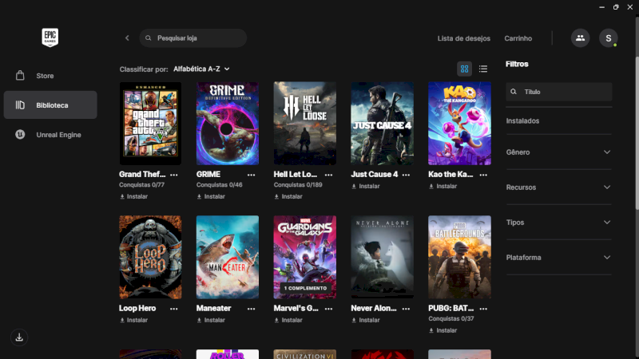Open the Alfabética A-Z sort dropdown

(201, 69)
